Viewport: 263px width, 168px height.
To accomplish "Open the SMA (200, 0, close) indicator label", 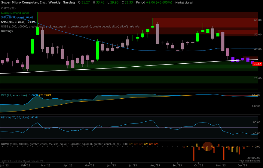I will (x=13, y=22).
